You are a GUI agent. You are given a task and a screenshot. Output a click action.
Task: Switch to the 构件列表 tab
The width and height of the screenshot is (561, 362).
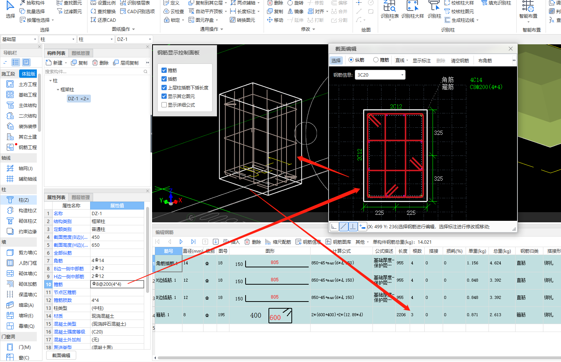point(56,53)
